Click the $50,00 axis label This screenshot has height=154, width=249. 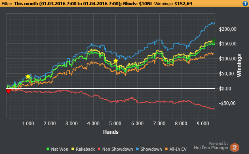coord(226,74)
